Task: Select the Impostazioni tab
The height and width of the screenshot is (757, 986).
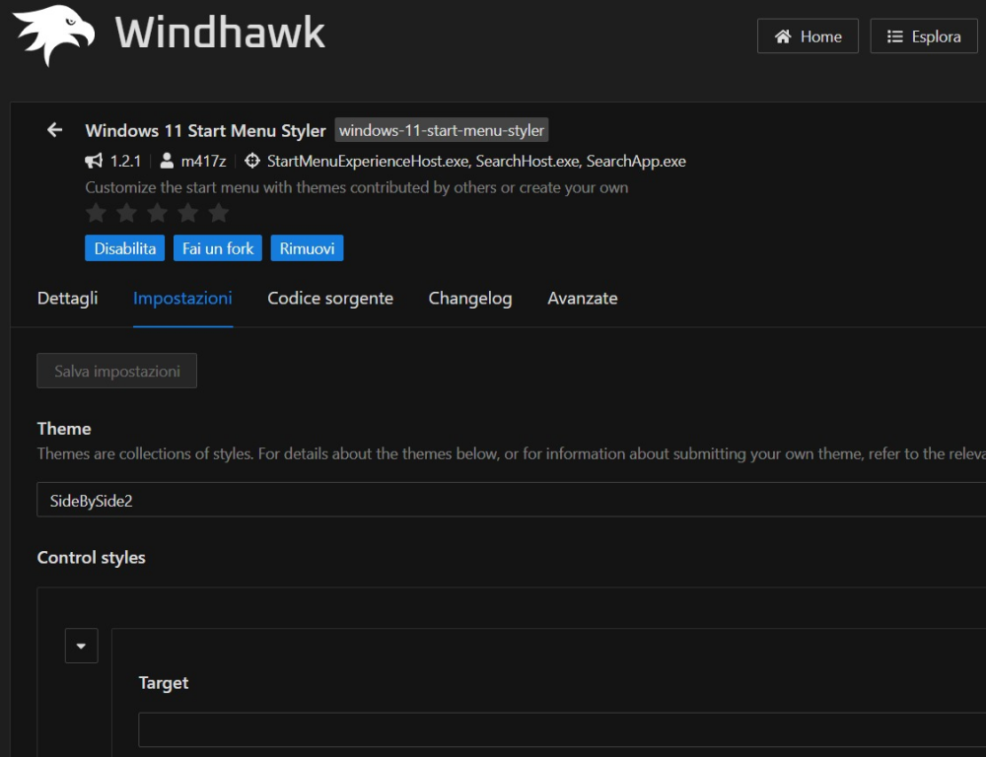Action: tap(182, 298)
